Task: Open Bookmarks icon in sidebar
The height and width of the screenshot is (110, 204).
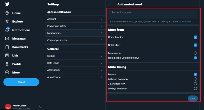Action: coord(7,47)
